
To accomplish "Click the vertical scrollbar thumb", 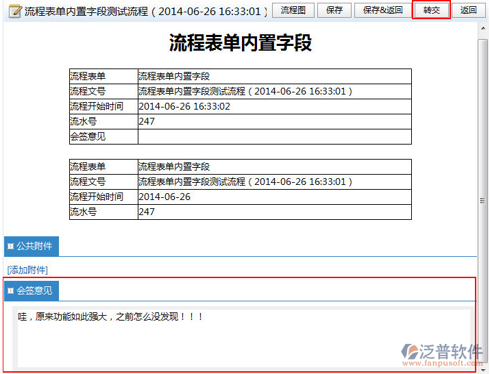I will (x=483, y=199).
